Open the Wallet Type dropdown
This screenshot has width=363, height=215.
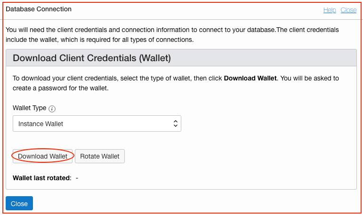tap(97, 124)
